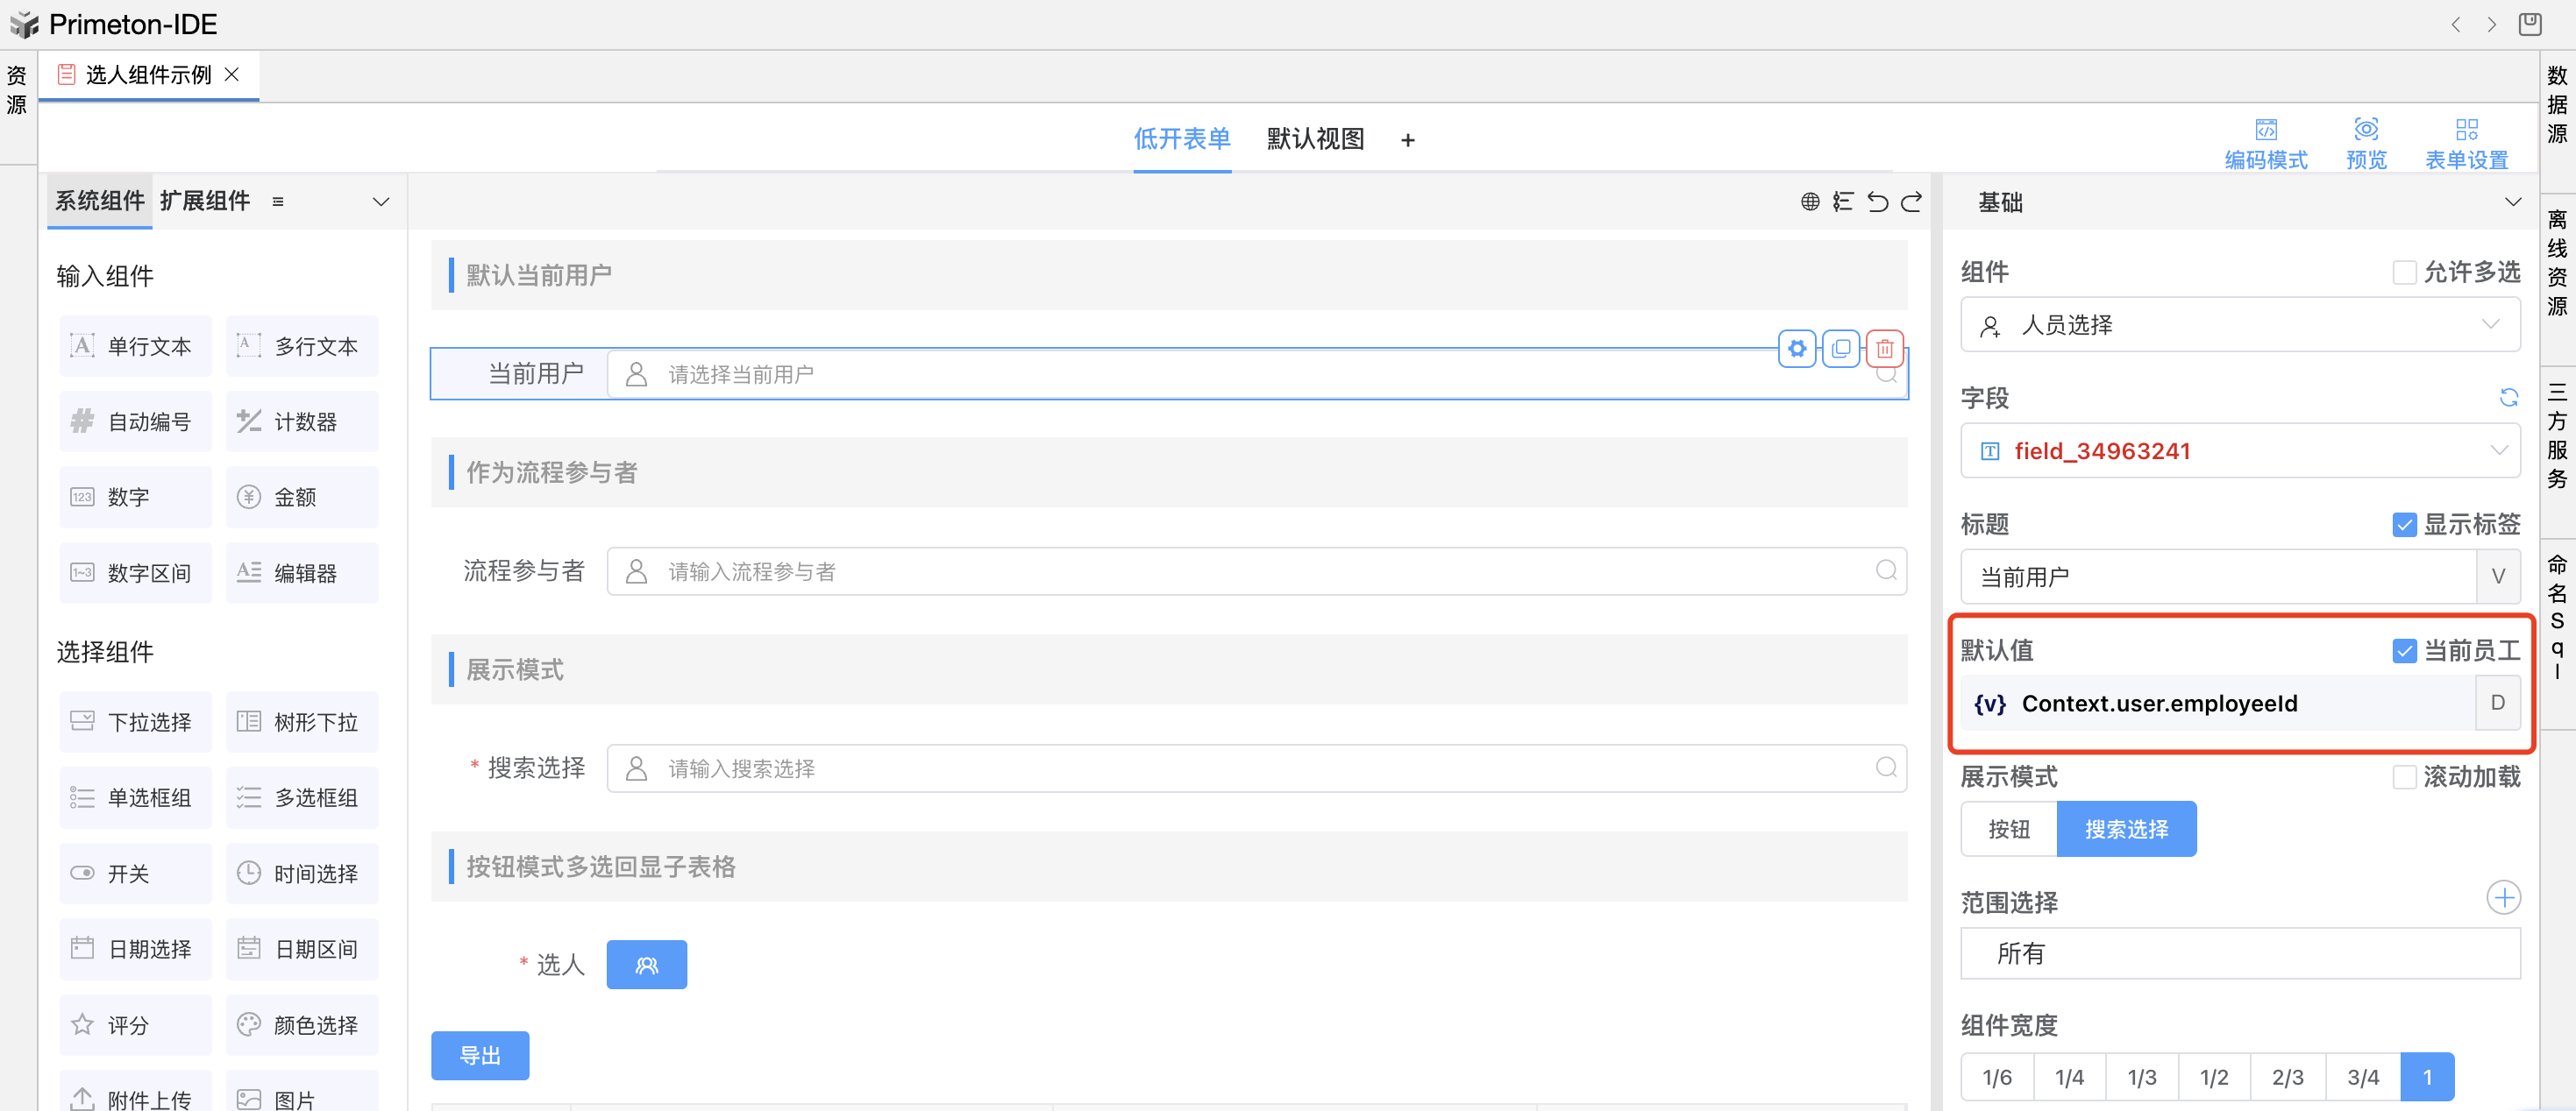Open the 人员选择 component dropdown
Image resolution: width=2576 pixels, height=1111 pixels.
click(2239, 325)
